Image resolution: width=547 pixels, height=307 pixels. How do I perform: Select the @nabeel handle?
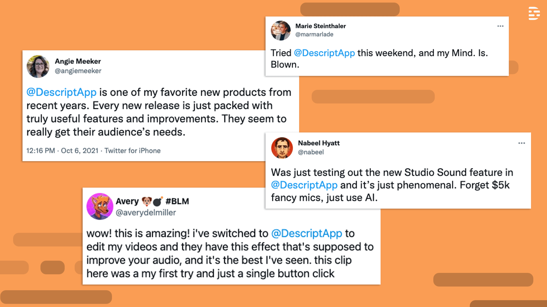pyautogui.click(x=311, y=152)
